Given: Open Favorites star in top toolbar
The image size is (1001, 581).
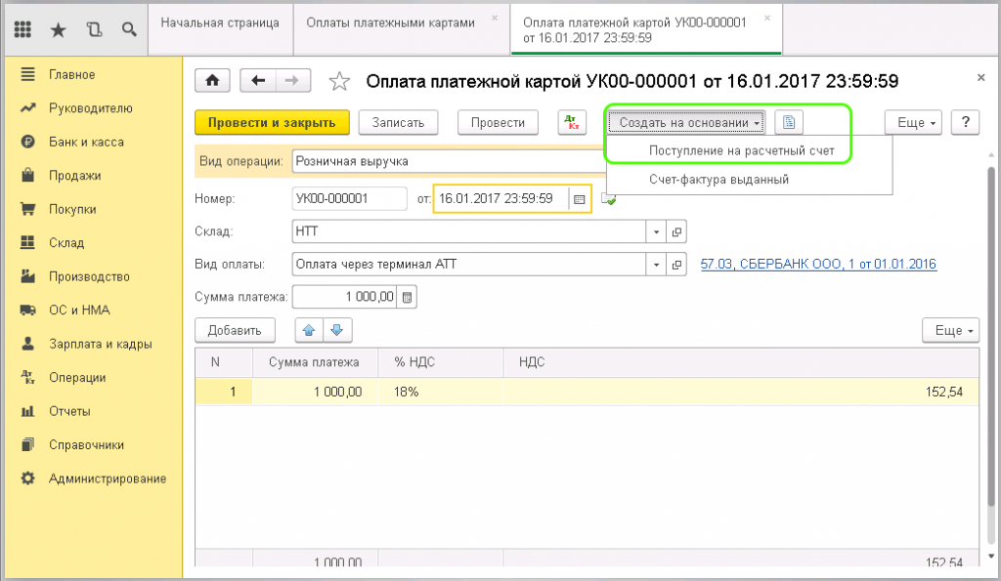Looking at the screenshot, I should click(x=59, y=29).
